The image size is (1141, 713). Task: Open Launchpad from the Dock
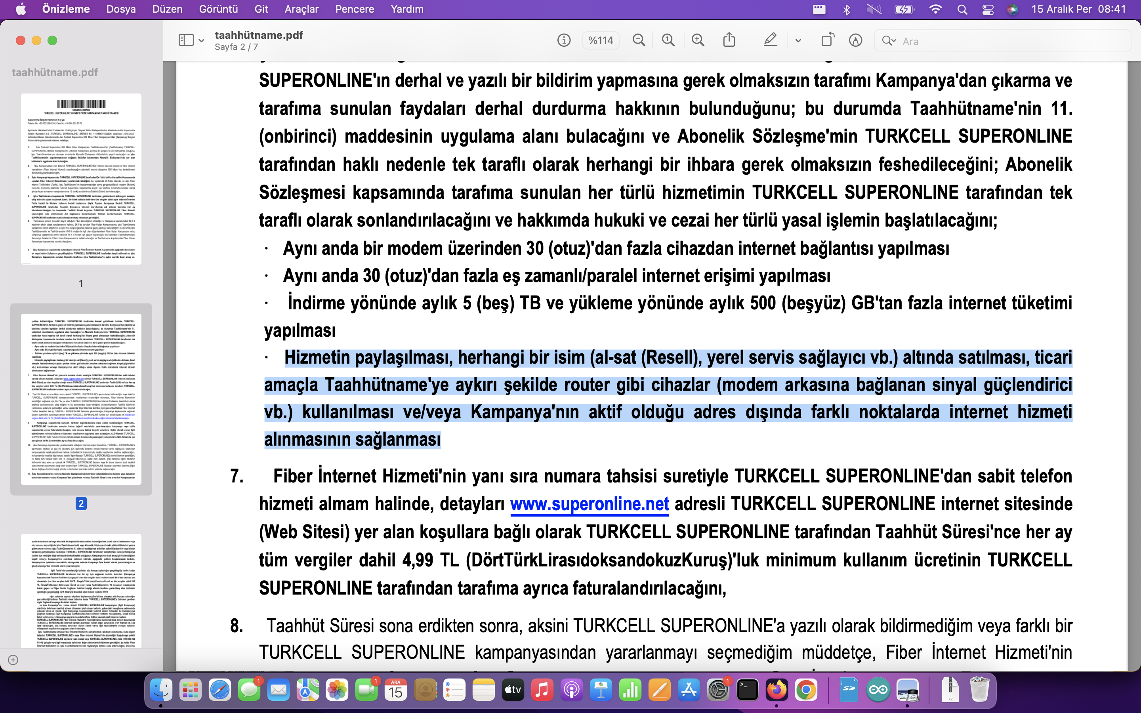191,690
